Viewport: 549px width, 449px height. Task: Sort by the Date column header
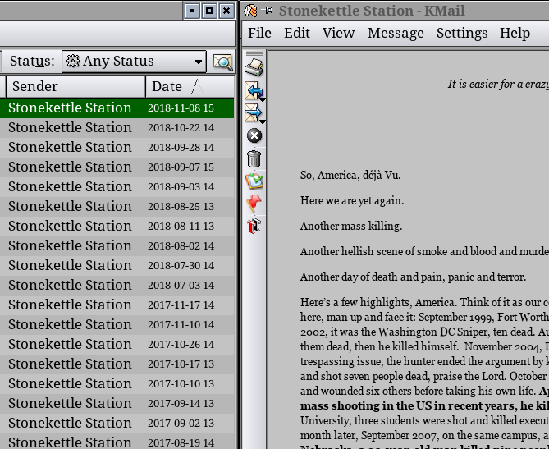190,86
